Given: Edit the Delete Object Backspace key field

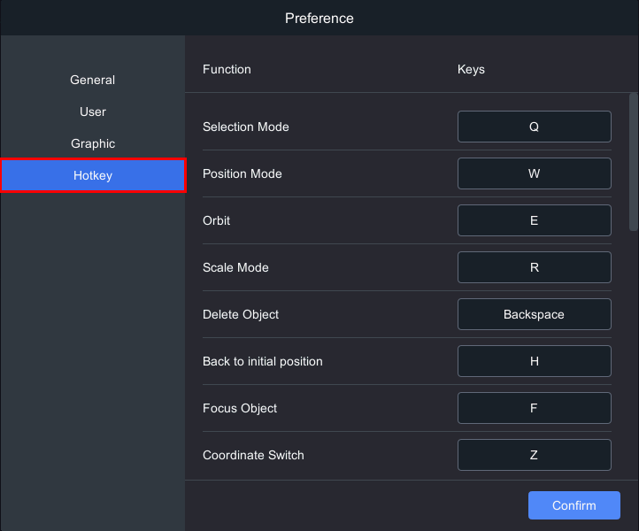Looking at the screenshot, I should coord(534,314).
